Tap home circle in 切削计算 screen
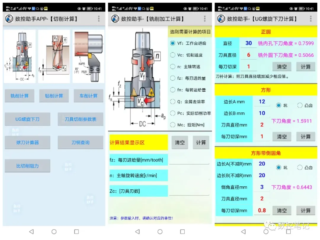The height and width of the screenshot is (240, 320). click(x=54, y=232)
